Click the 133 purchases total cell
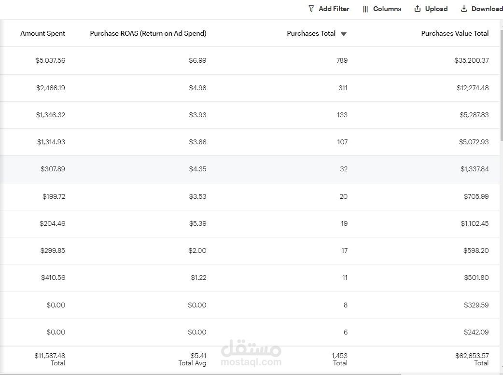 click(342, 115)
